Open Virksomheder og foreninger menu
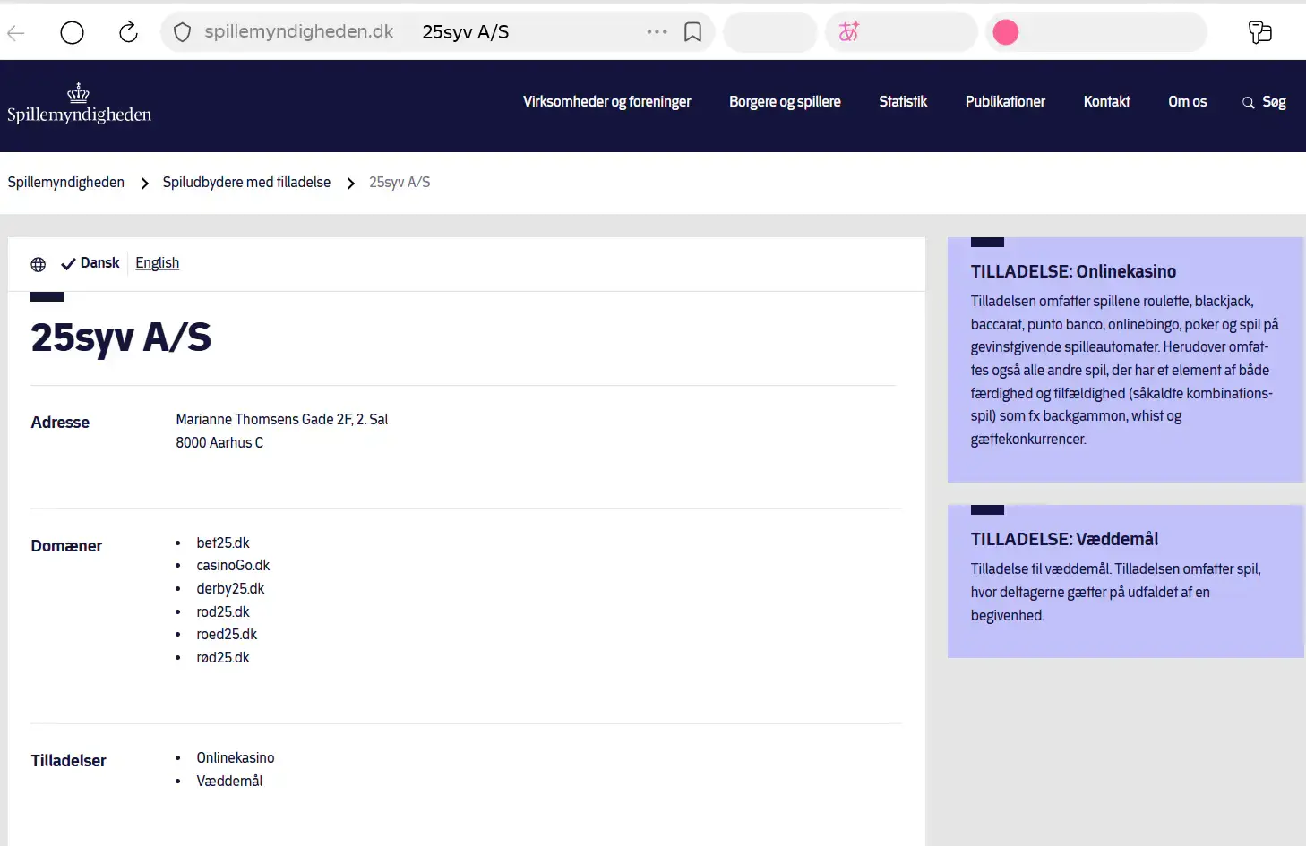 coord(607,102)
